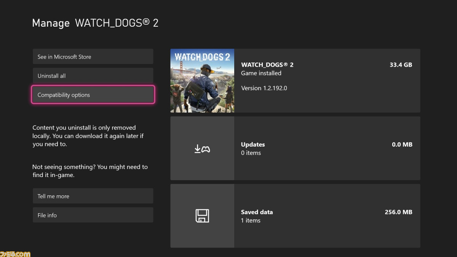Click the 256.0 MB saved data size
Image resolution: width=457 pixels, height=257 pixels.
tap(399, 212)
